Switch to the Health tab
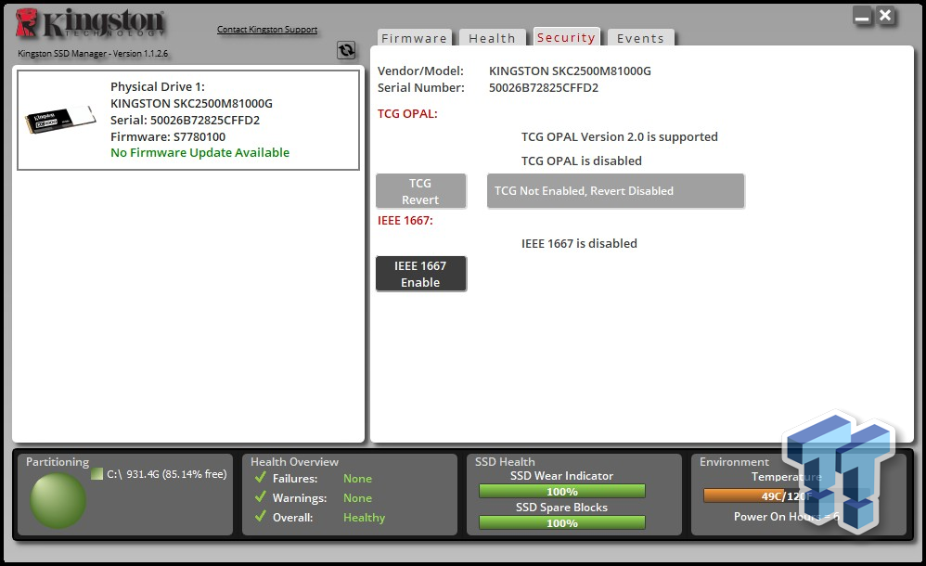This screenshot has height=566, width=926. click(x=492, y=38)
